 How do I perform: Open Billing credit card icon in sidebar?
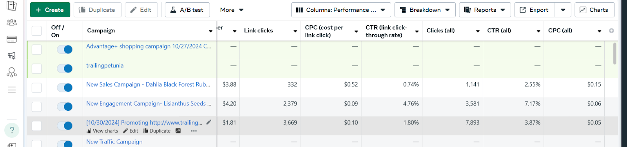(x=12, y=39)
